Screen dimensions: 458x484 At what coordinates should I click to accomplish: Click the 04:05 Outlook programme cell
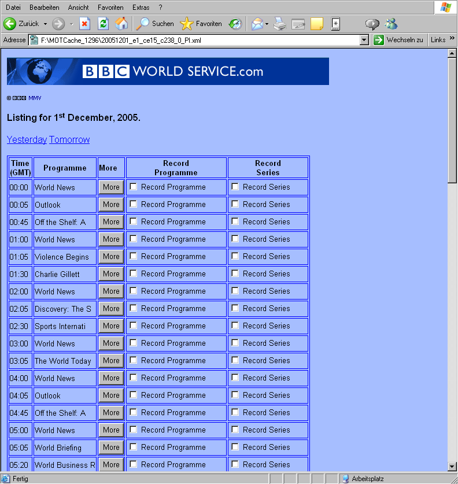[x=65, y=396]
